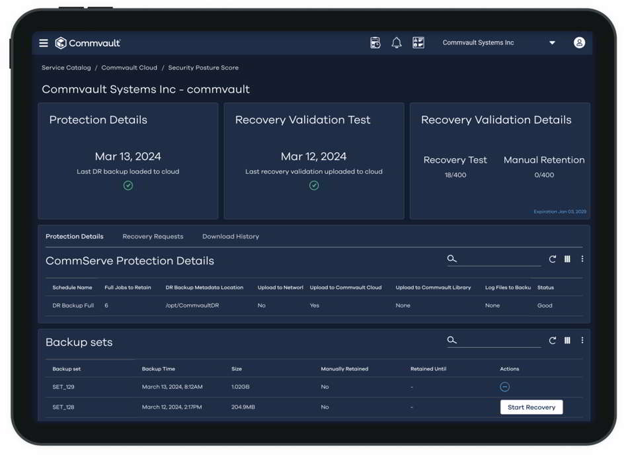Viewport: 628px width, 457px height.
Task: Select the SET_128 backup set
Action: pyautogui.click(x=63, y=407)
